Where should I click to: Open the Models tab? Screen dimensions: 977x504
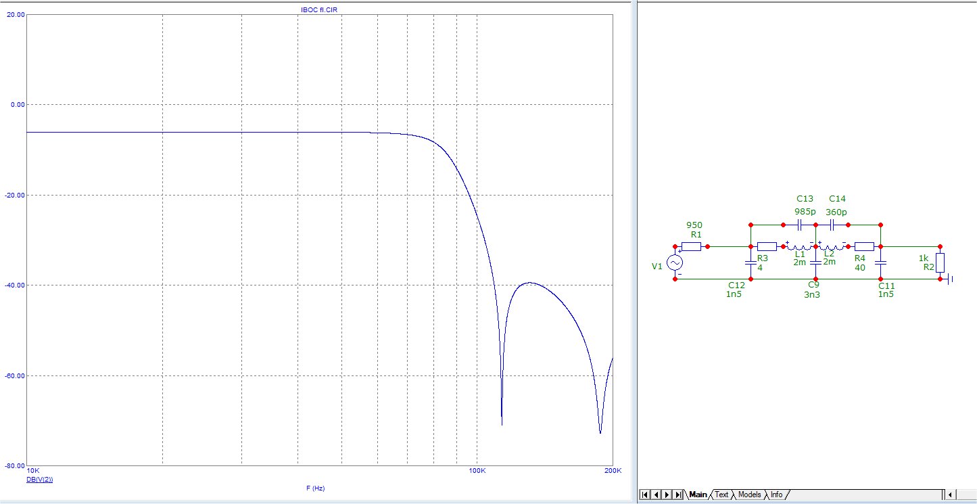(x=749, y=495)
